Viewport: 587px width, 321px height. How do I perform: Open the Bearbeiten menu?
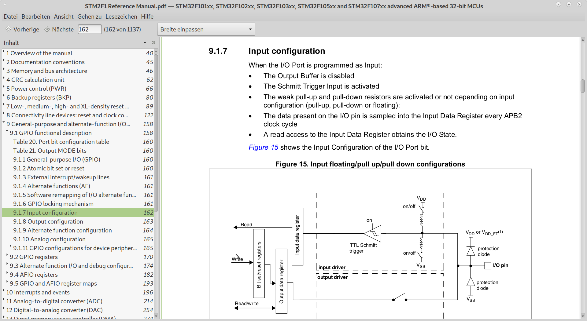(36, 16)
